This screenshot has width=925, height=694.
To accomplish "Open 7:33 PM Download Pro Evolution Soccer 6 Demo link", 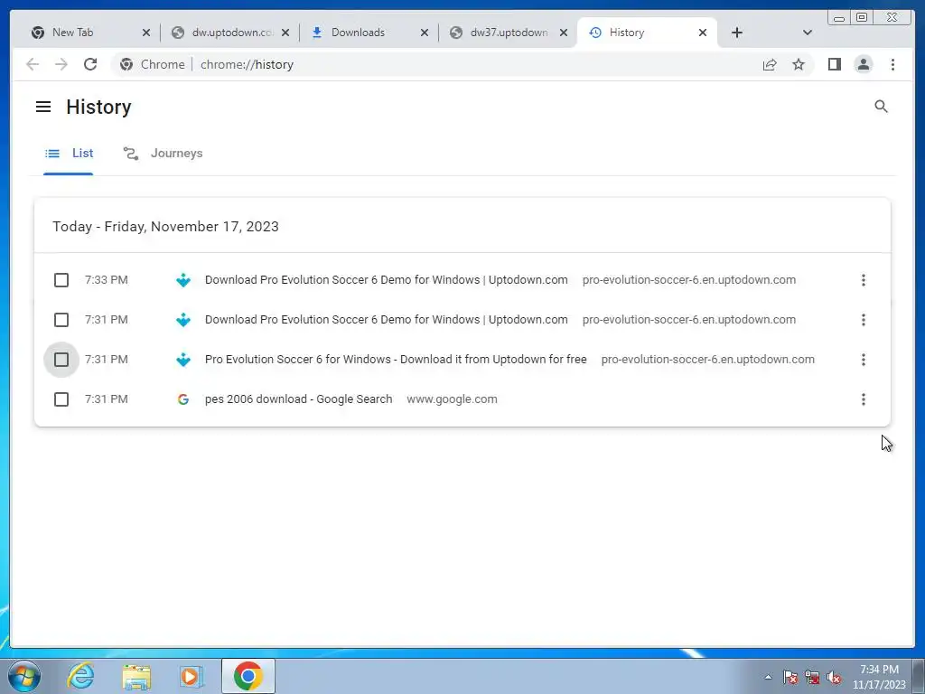I will pos(387,280).
